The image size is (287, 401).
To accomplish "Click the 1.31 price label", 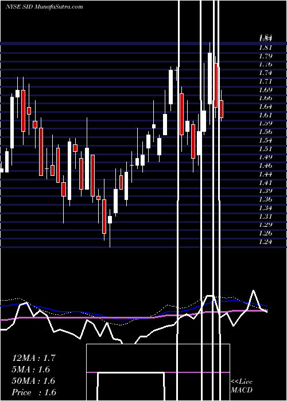I will pyautogui.click(x=265, y=217).
